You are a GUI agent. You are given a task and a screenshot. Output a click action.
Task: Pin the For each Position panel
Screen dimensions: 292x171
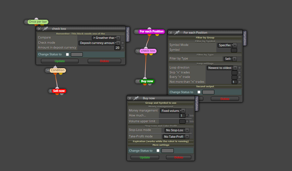177,33
